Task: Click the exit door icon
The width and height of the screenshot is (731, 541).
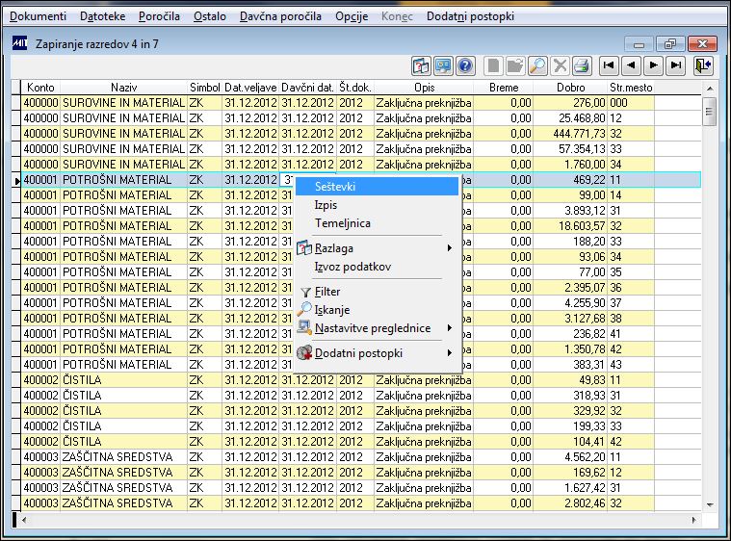Action: coord(702,65)
